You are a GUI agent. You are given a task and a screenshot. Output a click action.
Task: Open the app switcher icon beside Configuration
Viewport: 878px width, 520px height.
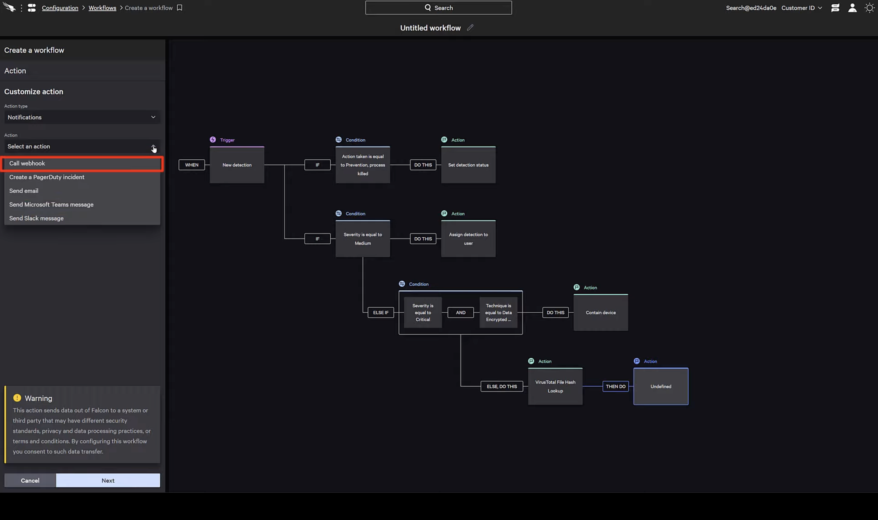(x=32, y=8)
